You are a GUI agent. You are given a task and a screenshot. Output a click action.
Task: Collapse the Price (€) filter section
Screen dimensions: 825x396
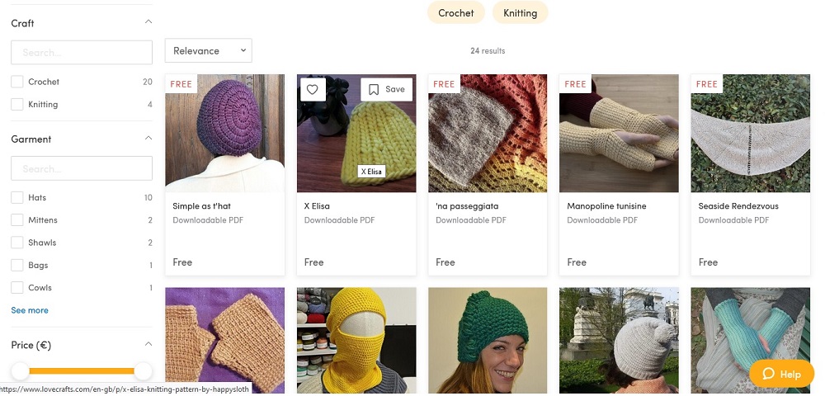click(148, 345)
